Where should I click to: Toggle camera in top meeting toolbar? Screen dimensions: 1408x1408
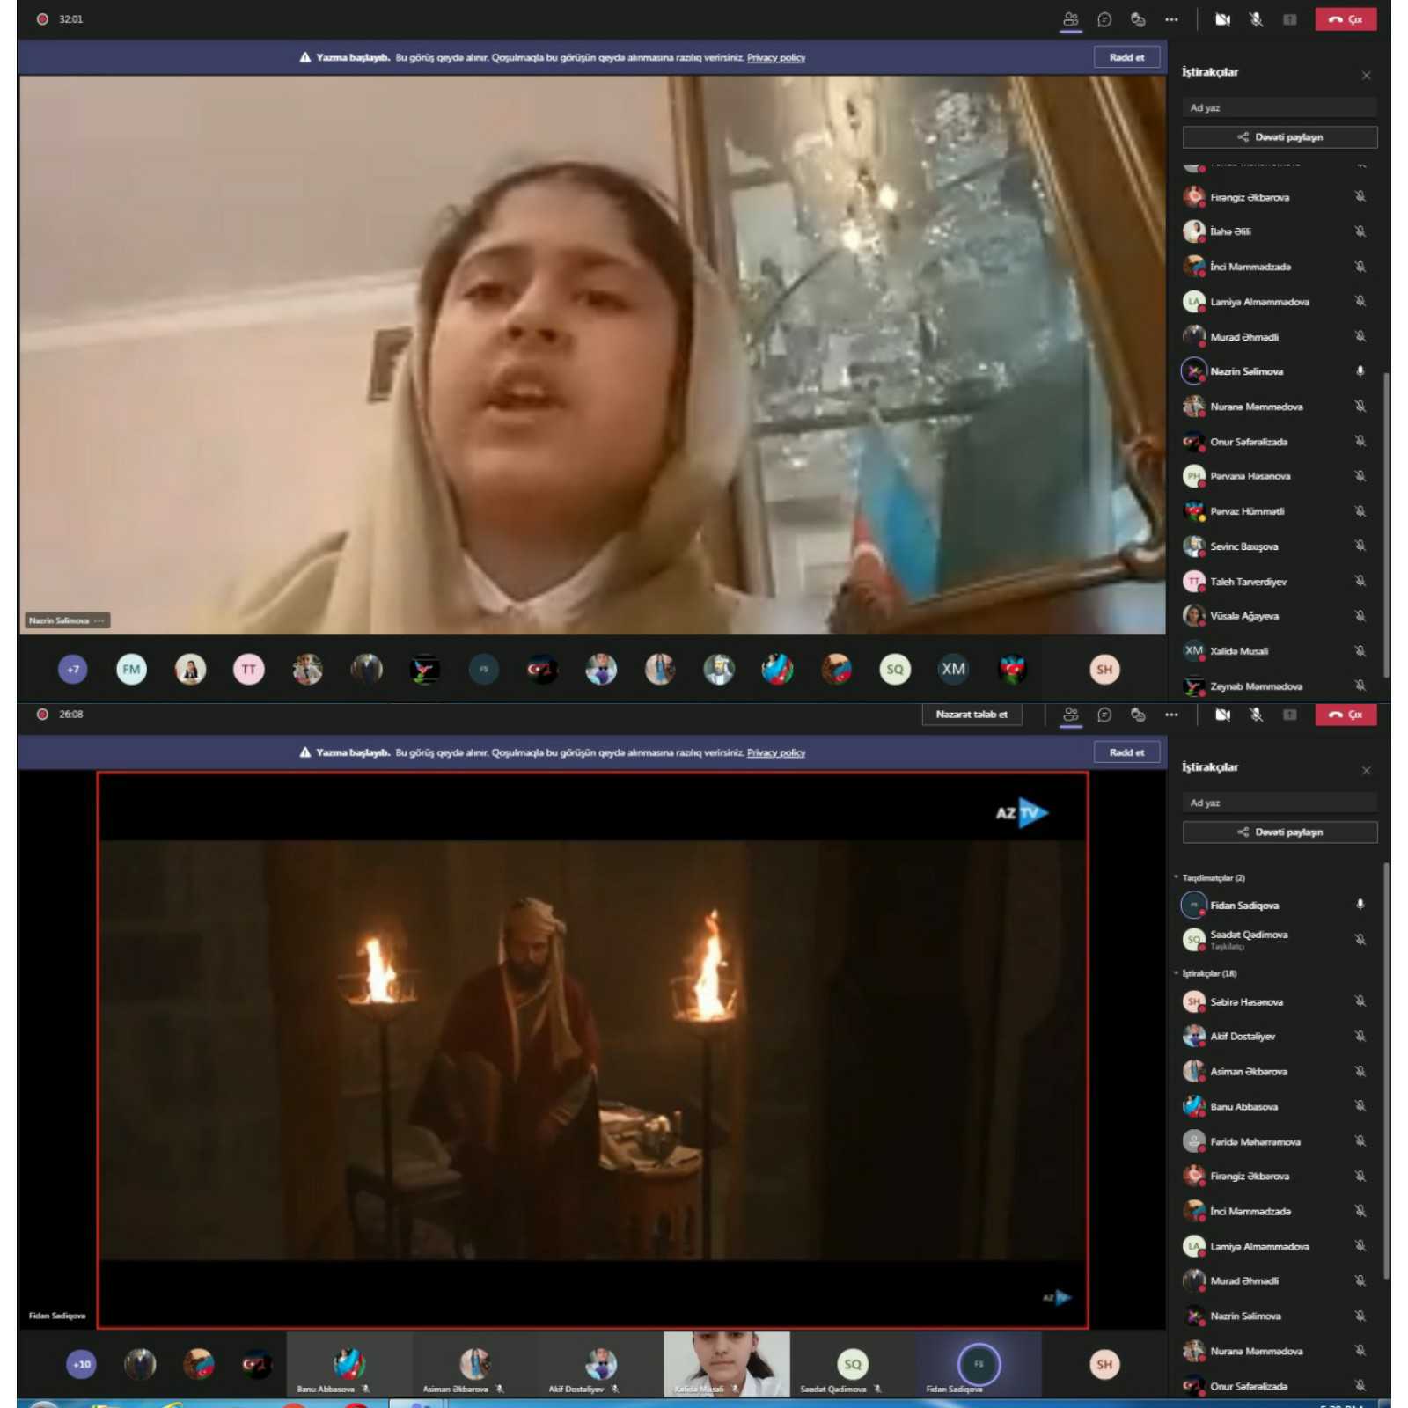(x=1222, y=19)
